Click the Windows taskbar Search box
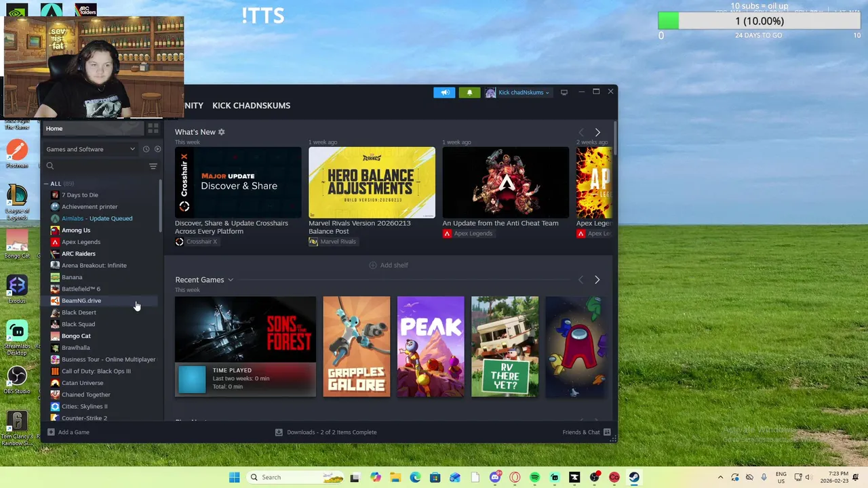 (296, 477)
